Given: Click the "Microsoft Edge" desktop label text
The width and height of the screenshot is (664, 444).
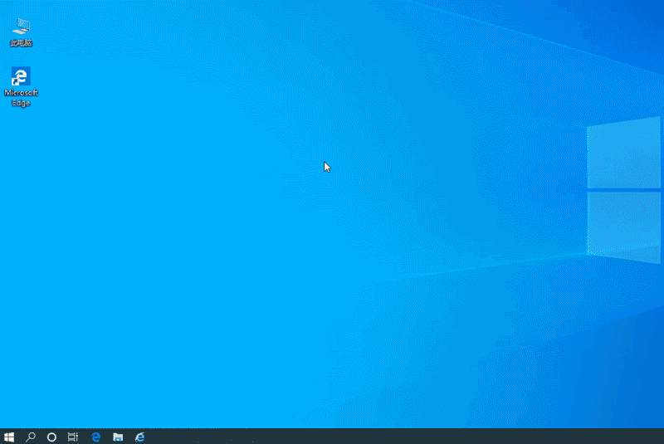Looking at the screenshot, I should tap(21, 98).
